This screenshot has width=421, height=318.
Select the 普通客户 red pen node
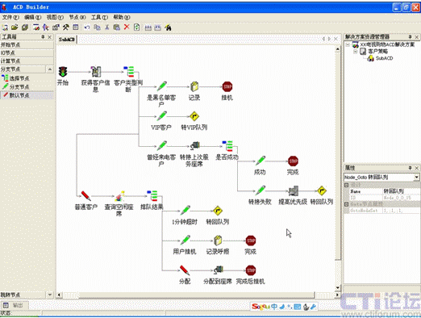(x=85, y=195)
